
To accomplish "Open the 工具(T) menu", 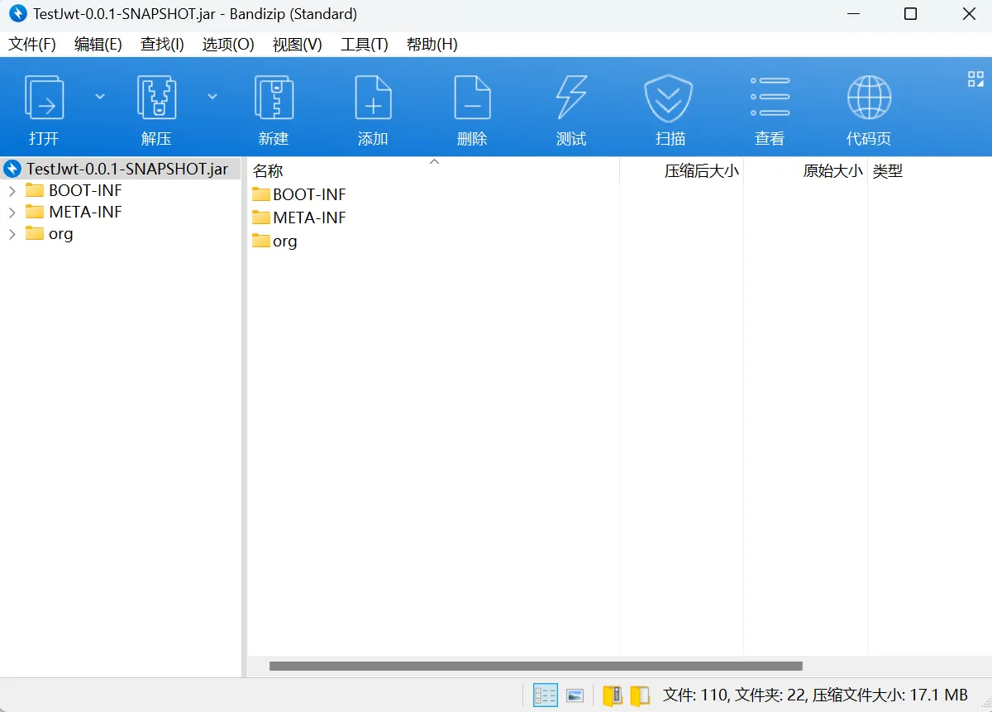I will pos(365,45).
